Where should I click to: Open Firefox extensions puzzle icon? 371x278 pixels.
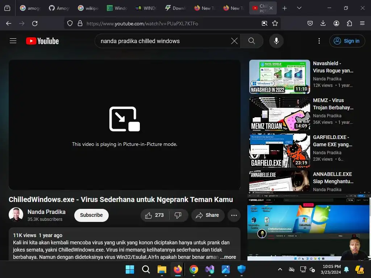pyautogui.click(x=349, y=24)
